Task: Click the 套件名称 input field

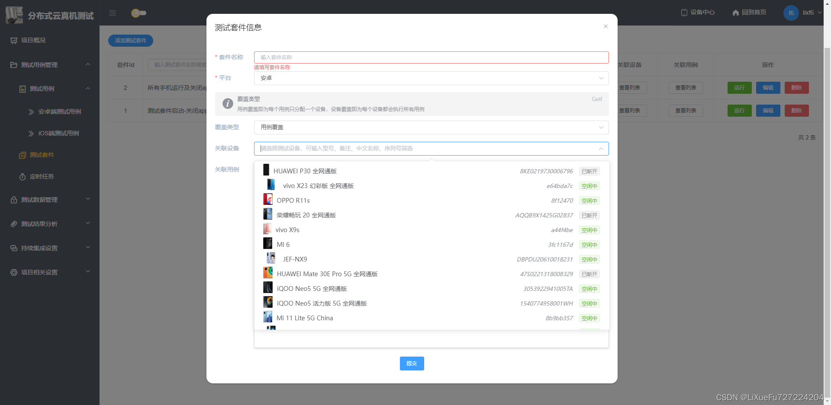Action: click(x=431, y=57)
